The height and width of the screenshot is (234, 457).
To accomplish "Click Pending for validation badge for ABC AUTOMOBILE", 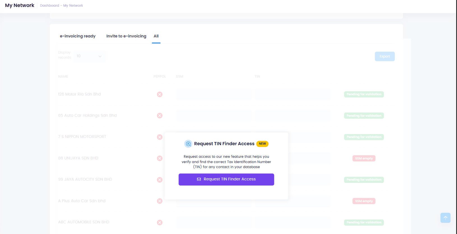I will pos(364,223).
